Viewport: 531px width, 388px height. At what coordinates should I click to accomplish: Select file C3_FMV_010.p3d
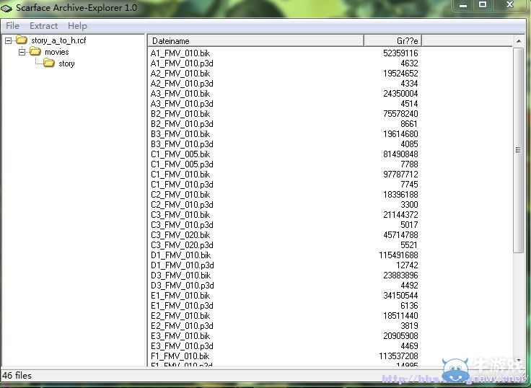[182, 225]
